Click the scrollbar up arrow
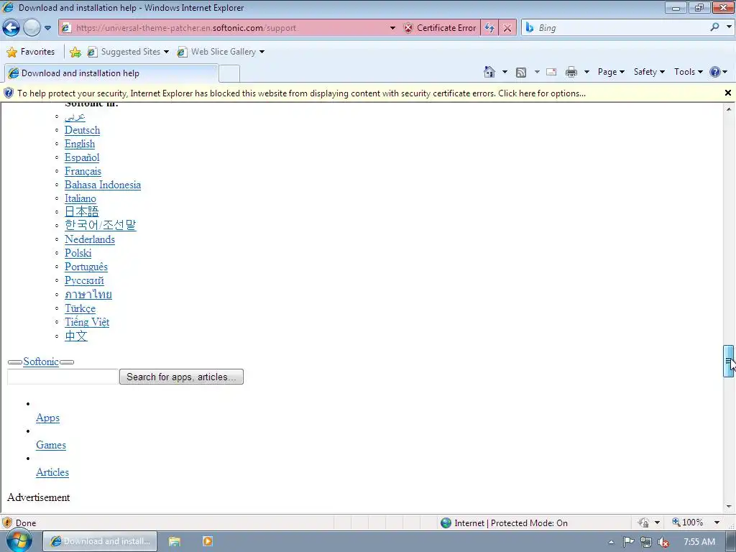Screen dimensions: 736x552 click(x=729, y=109)
